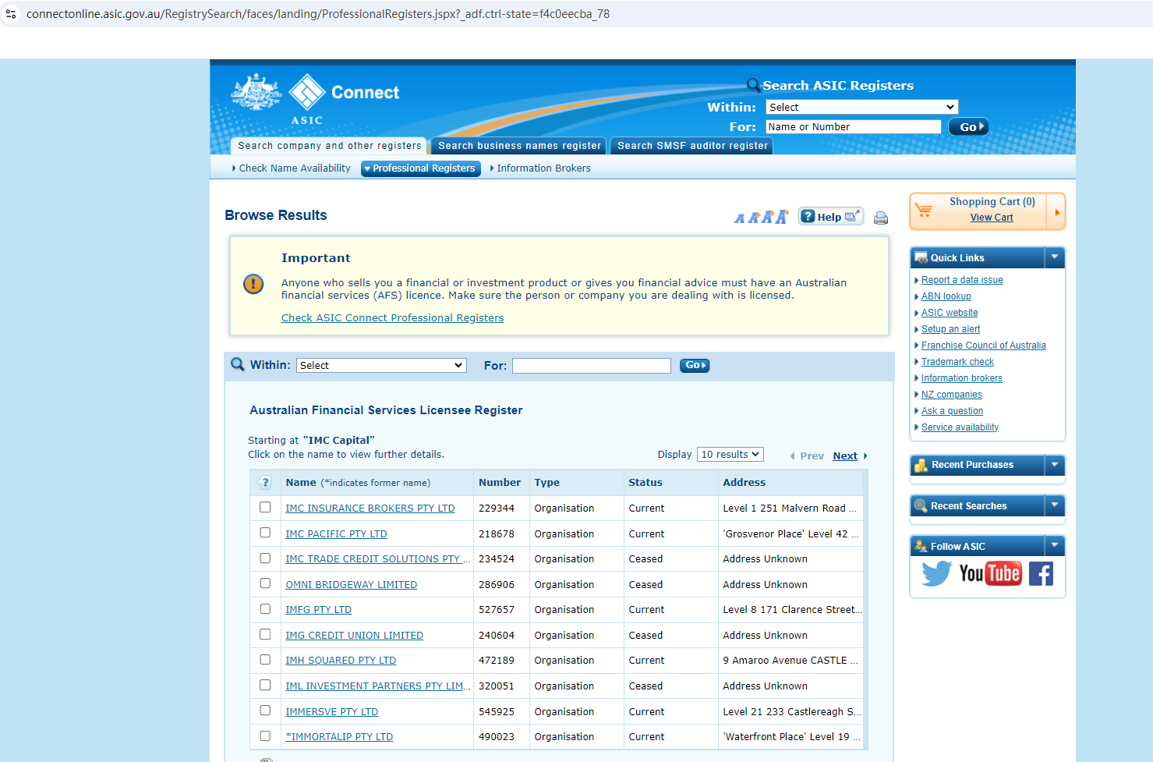Select the Professional Registers menu item
The height and width of the screenshot is (762, 1153).
(421, 168)
